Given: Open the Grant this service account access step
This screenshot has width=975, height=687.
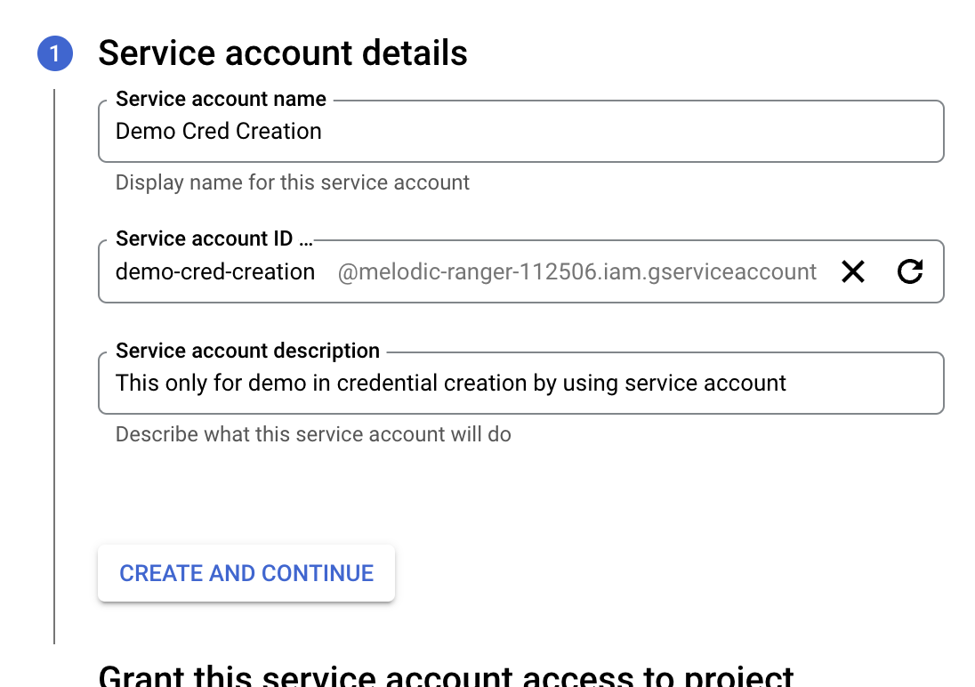Looking at the screenshot, I should (446, 676).
